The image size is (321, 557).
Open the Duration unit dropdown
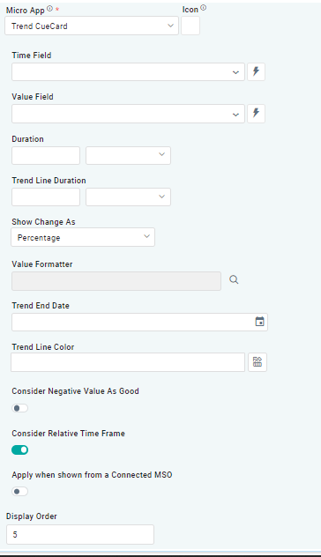pos(129,155)
